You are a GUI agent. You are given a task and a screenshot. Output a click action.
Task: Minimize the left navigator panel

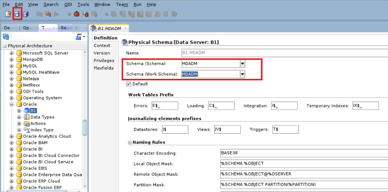[82, 28]
